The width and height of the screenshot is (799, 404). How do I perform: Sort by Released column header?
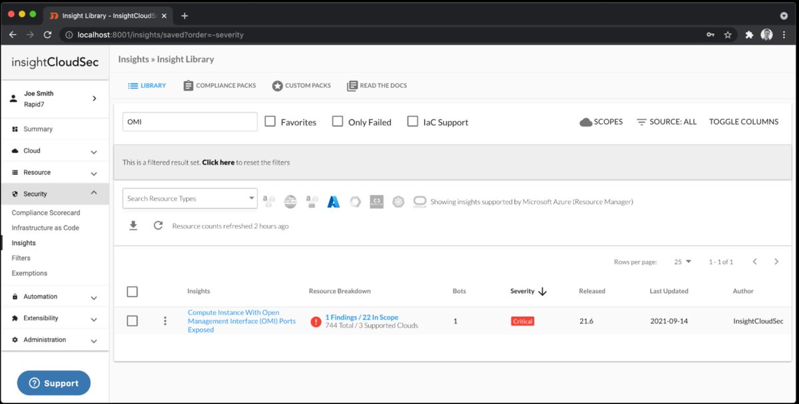pyautogui.click(x=592, y=292)
